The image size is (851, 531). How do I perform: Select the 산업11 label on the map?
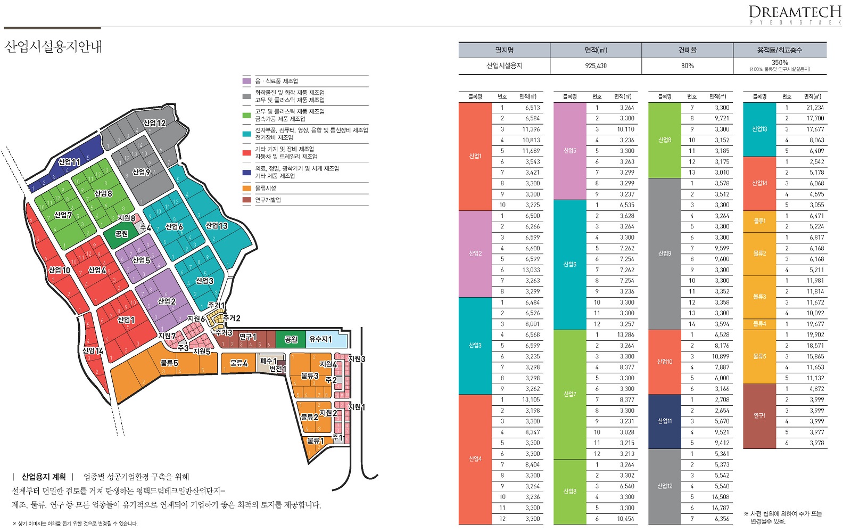tap(69, 162)
